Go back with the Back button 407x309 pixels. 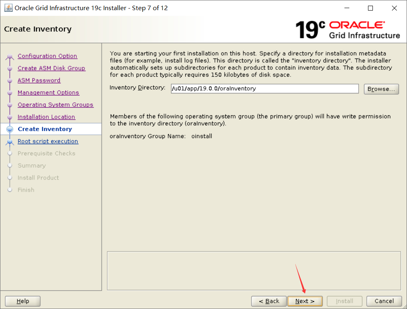click(x=269, y=301)
